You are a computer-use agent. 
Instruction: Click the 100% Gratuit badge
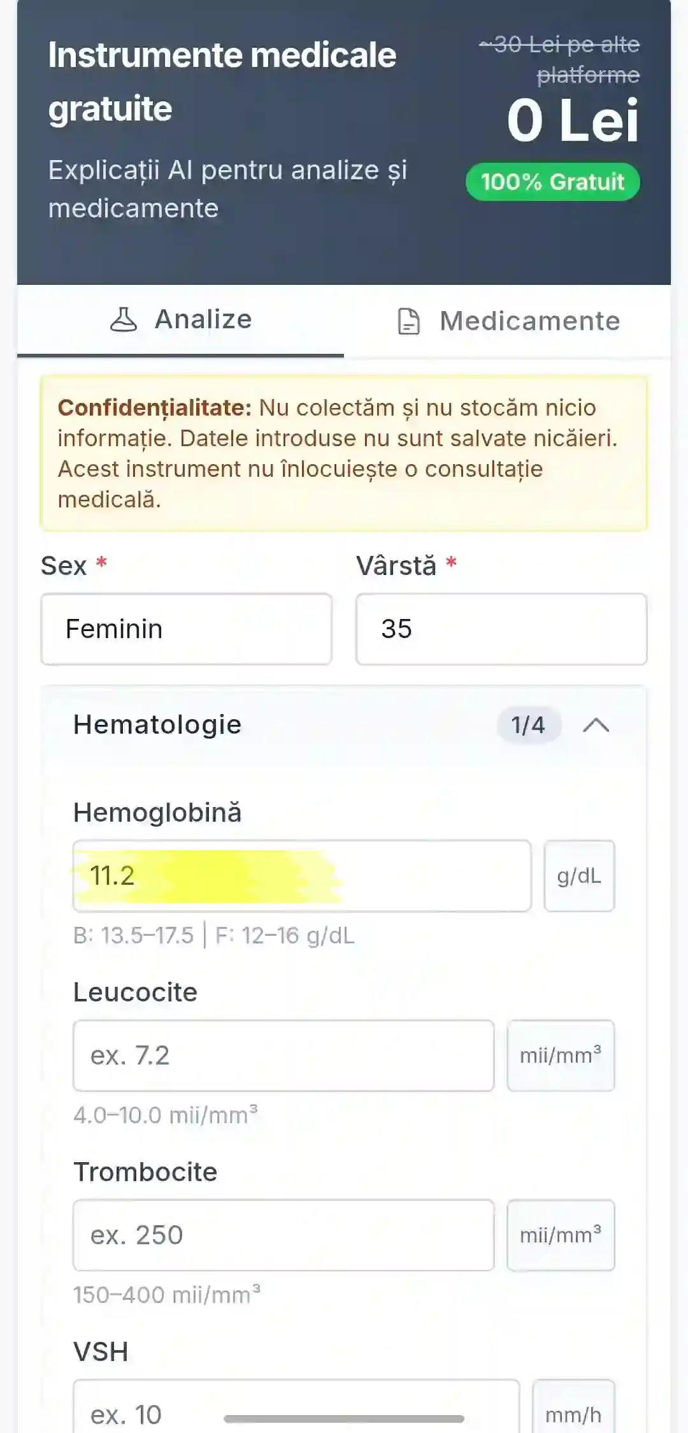(x=553, y=182)
